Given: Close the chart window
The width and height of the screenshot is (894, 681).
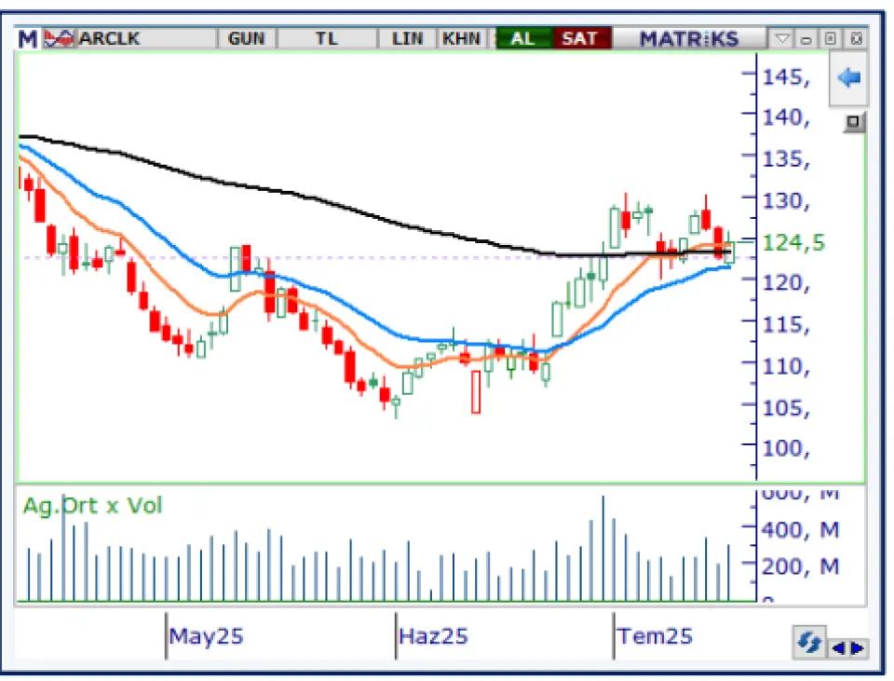Looking at the screenshot, I should point(856,39).
